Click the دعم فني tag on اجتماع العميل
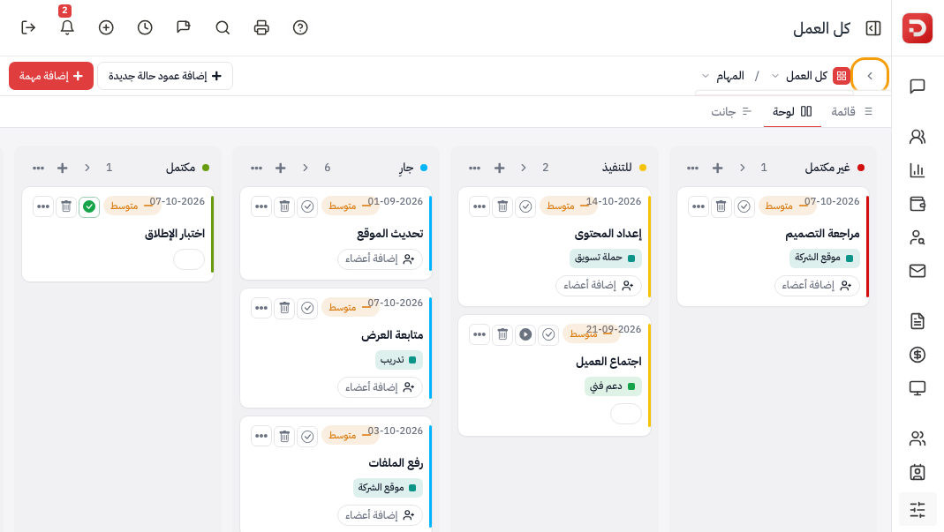The image size is (944, 532). click(613, 386)
